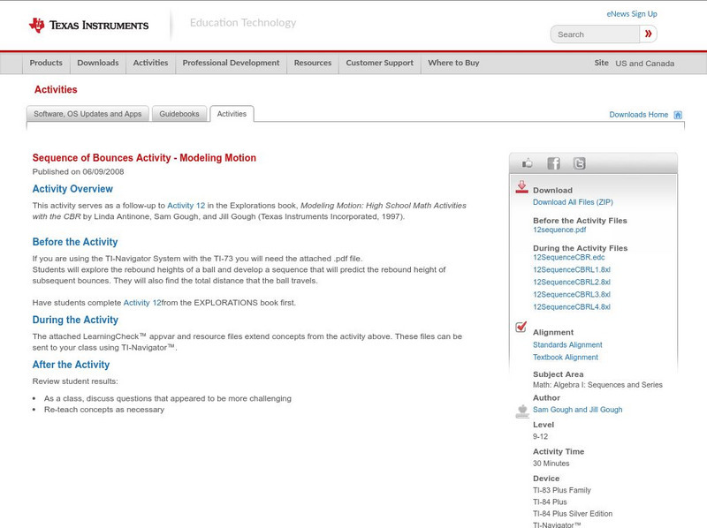Click the Alignment checkmark icon

click(x=521, y=327)
